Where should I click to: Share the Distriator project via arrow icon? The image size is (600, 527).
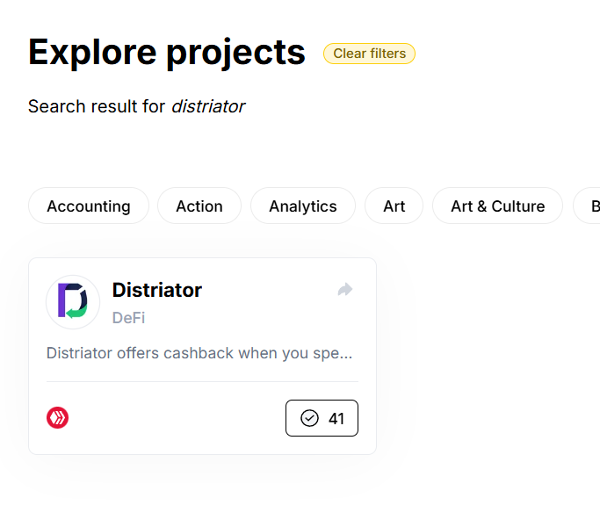[344, 289]
